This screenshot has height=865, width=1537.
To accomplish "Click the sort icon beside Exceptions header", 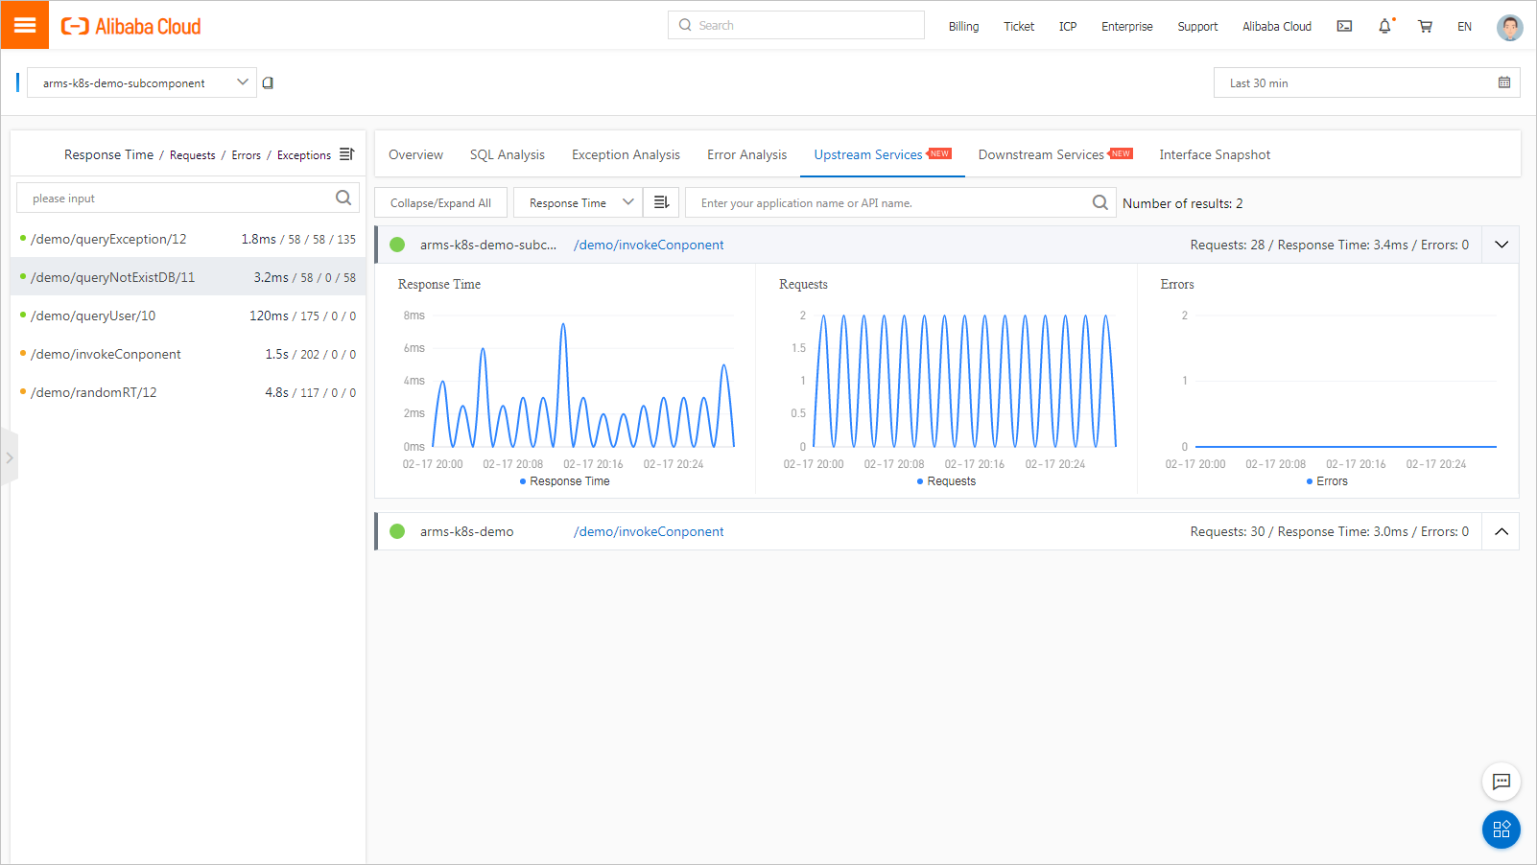I will (347, 154).
